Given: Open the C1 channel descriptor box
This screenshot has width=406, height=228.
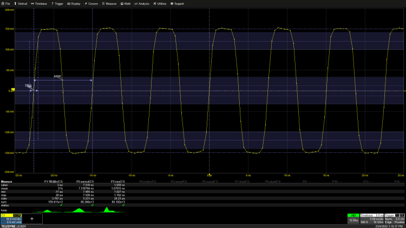Looking at the screenshot, I should [x=11, y=219].
